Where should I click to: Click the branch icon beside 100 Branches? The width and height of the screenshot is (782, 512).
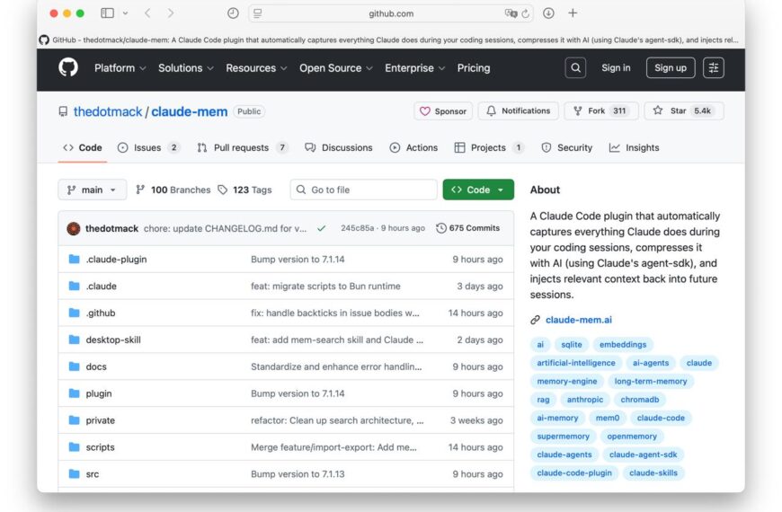click(x=140, y=190)
